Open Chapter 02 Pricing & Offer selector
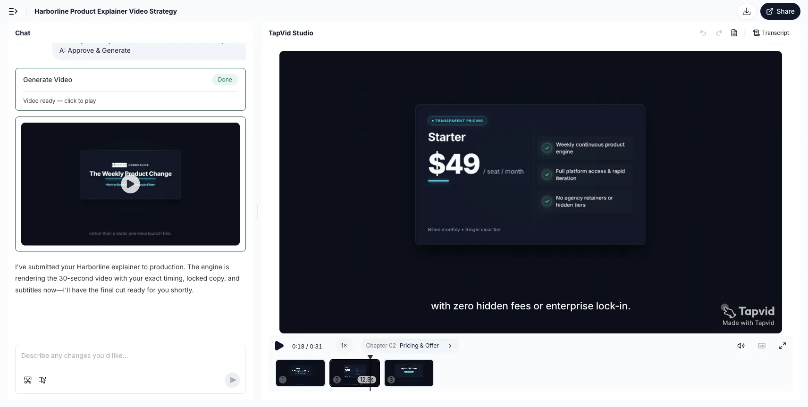 coord(409,346)
